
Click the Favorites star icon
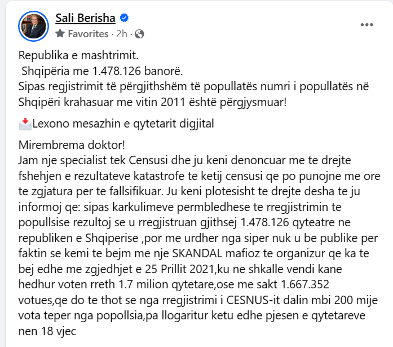60,34
